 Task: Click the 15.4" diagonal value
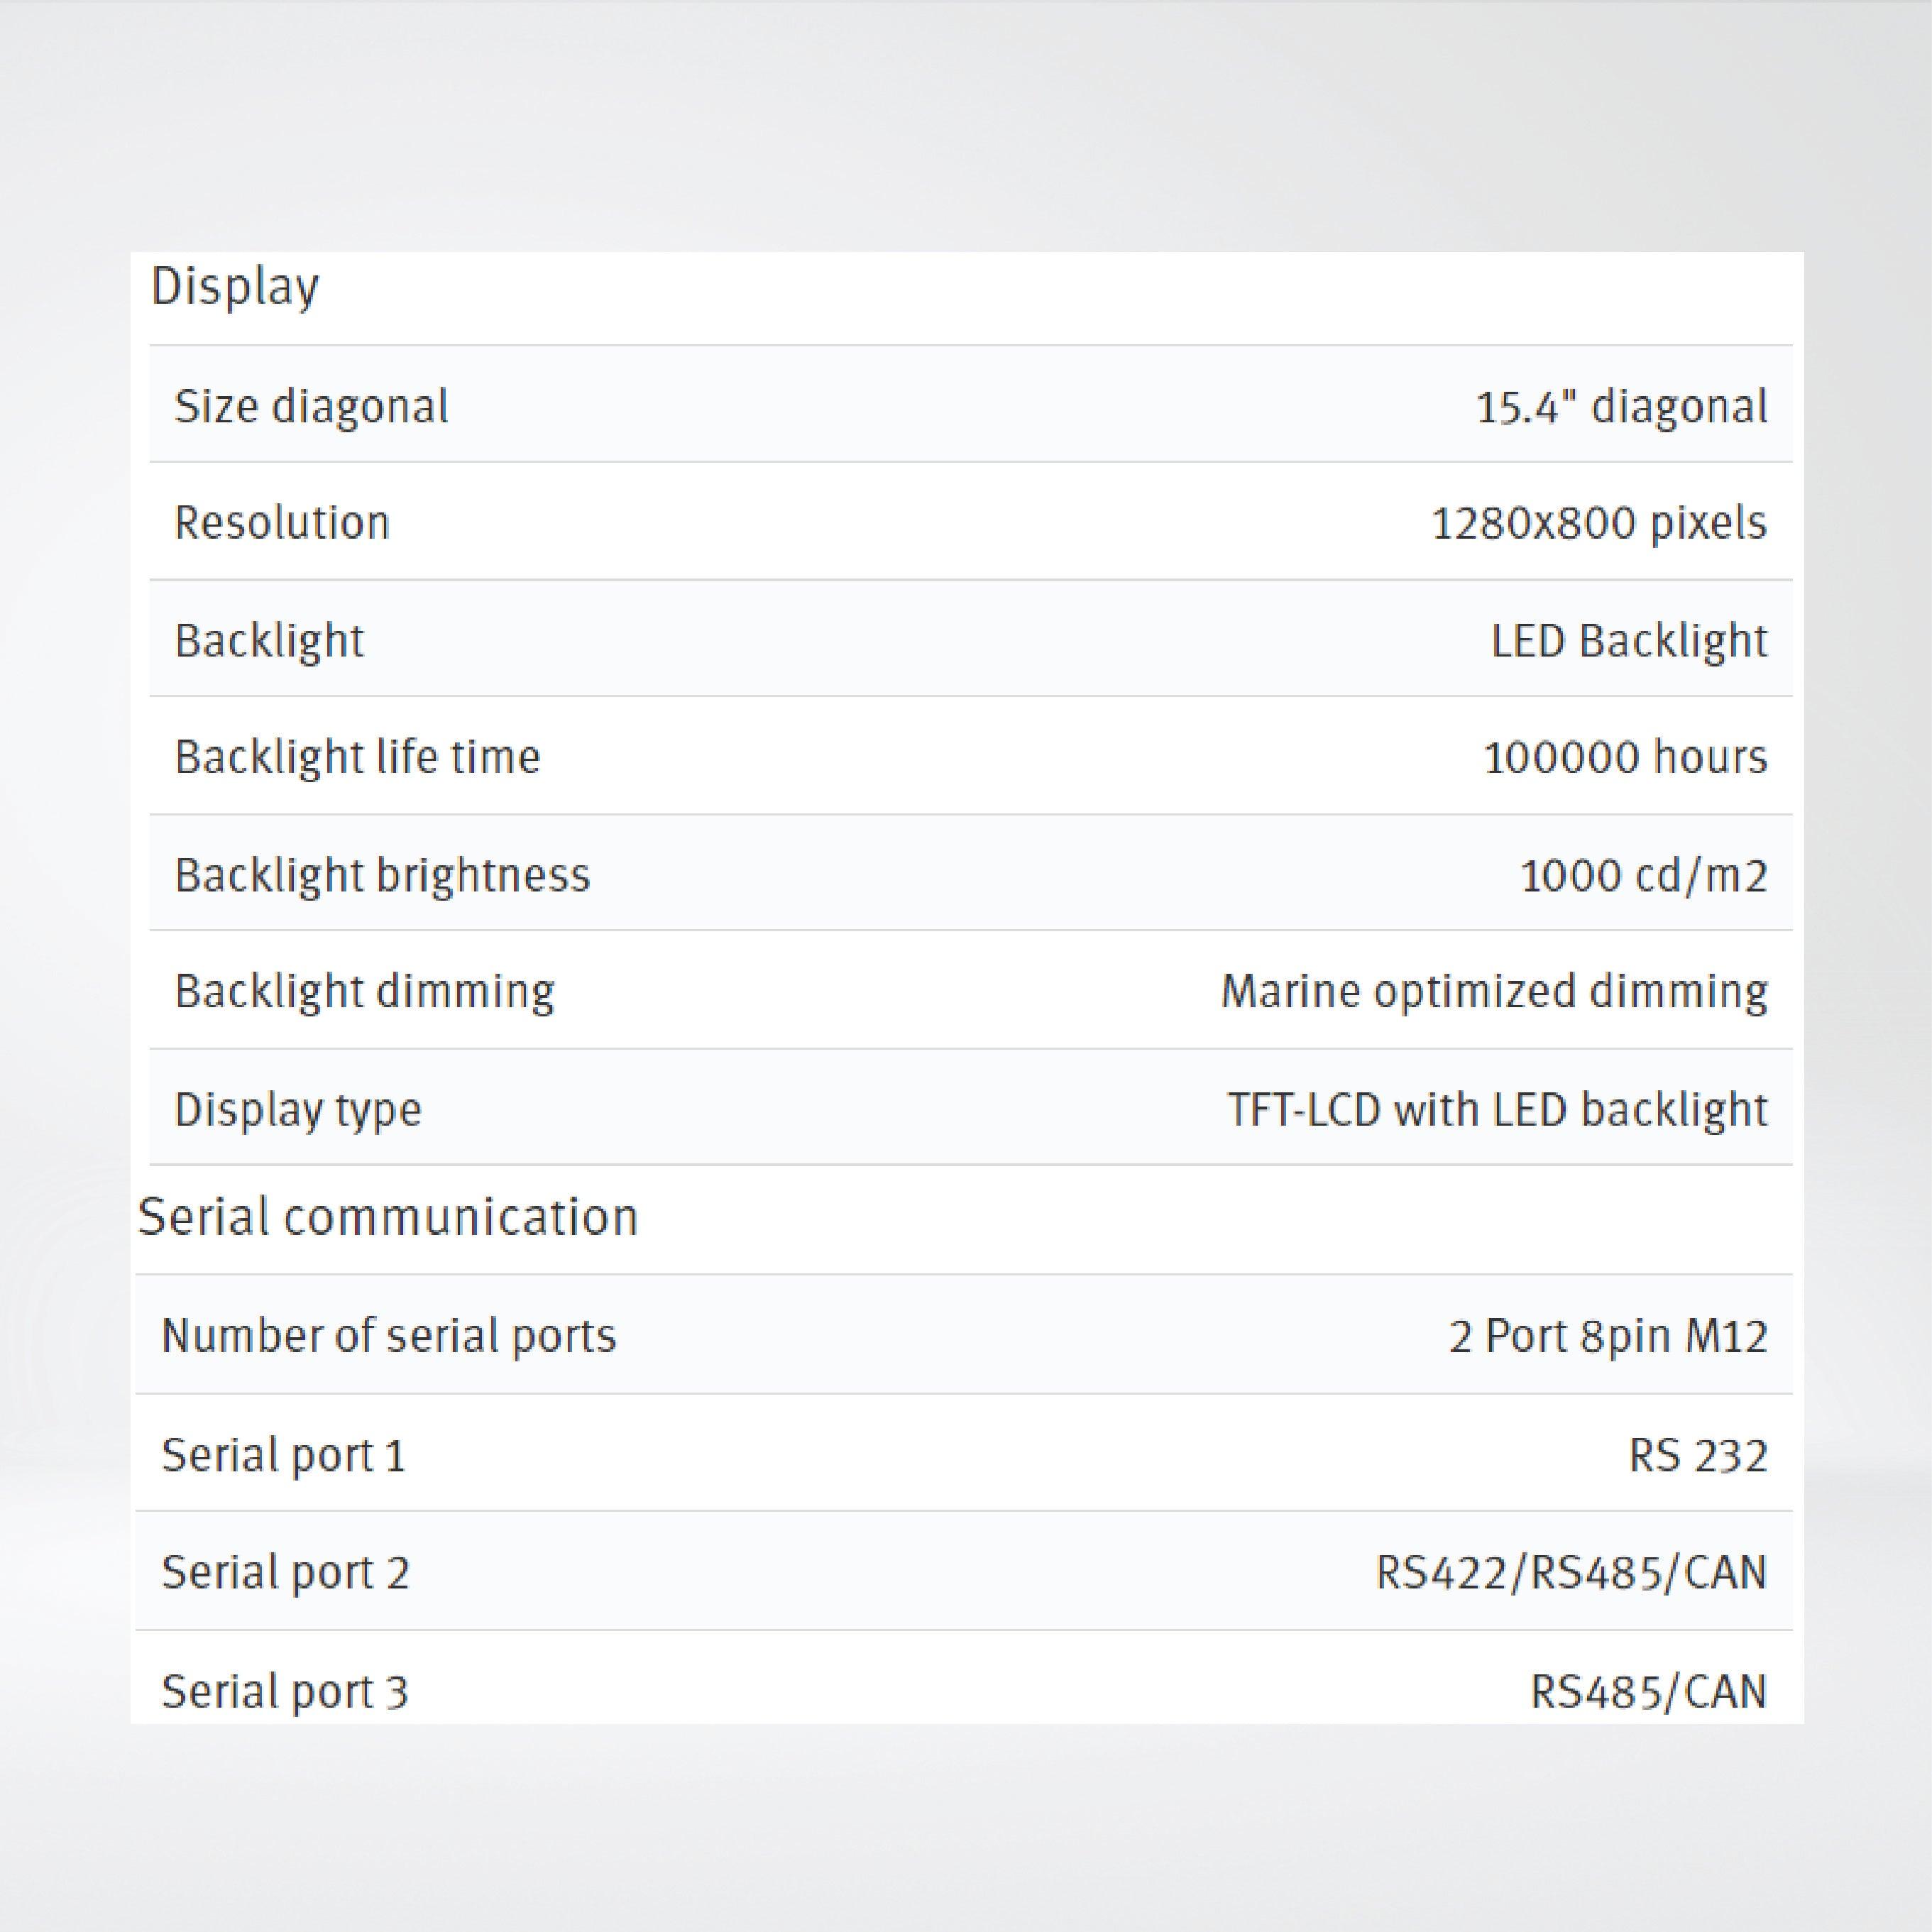[x=1621, y=407]
